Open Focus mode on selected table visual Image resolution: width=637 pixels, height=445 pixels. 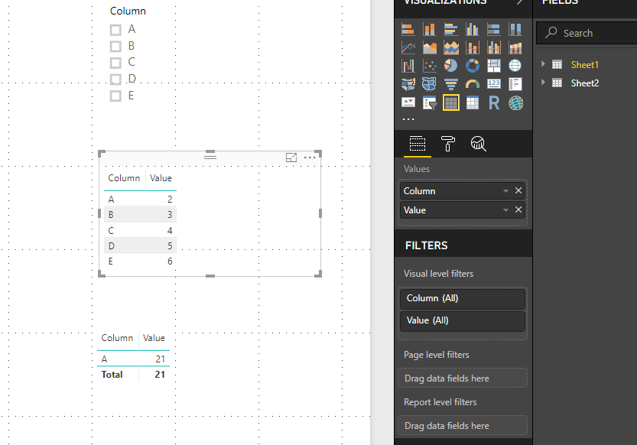pyautogui.click(x=291, y=158)
